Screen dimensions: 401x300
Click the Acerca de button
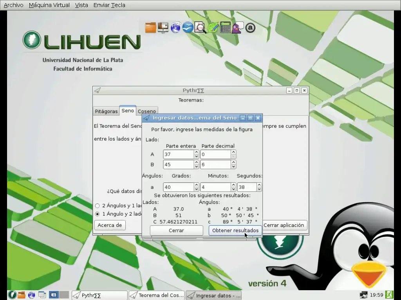coord(110,225)
